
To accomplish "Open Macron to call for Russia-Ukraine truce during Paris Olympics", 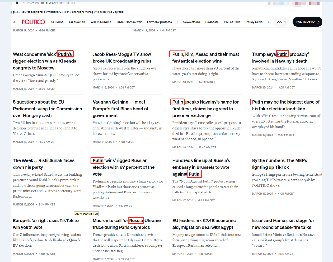I will point(127,224).
